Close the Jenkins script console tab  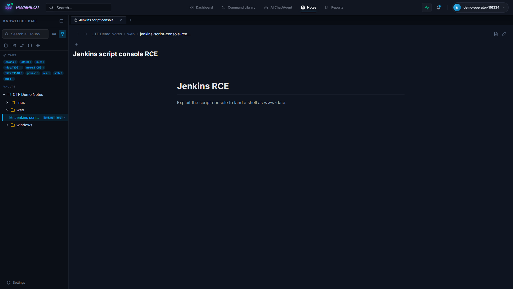(121, 20)
